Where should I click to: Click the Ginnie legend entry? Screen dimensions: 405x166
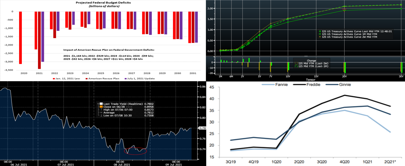point(339,85)
